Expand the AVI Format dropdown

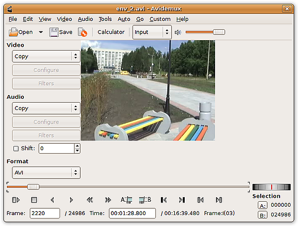tap(46, 172)
